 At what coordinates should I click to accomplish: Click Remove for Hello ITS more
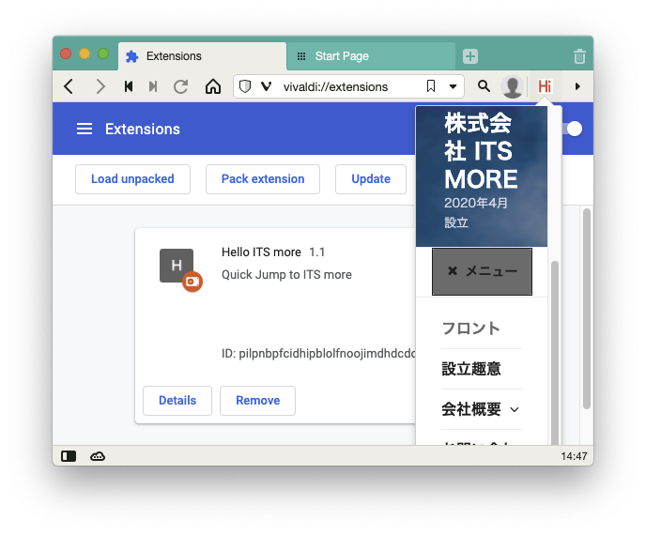click(x=257, y=401)
